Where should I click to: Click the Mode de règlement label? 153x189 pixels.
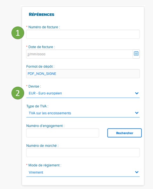45,165
